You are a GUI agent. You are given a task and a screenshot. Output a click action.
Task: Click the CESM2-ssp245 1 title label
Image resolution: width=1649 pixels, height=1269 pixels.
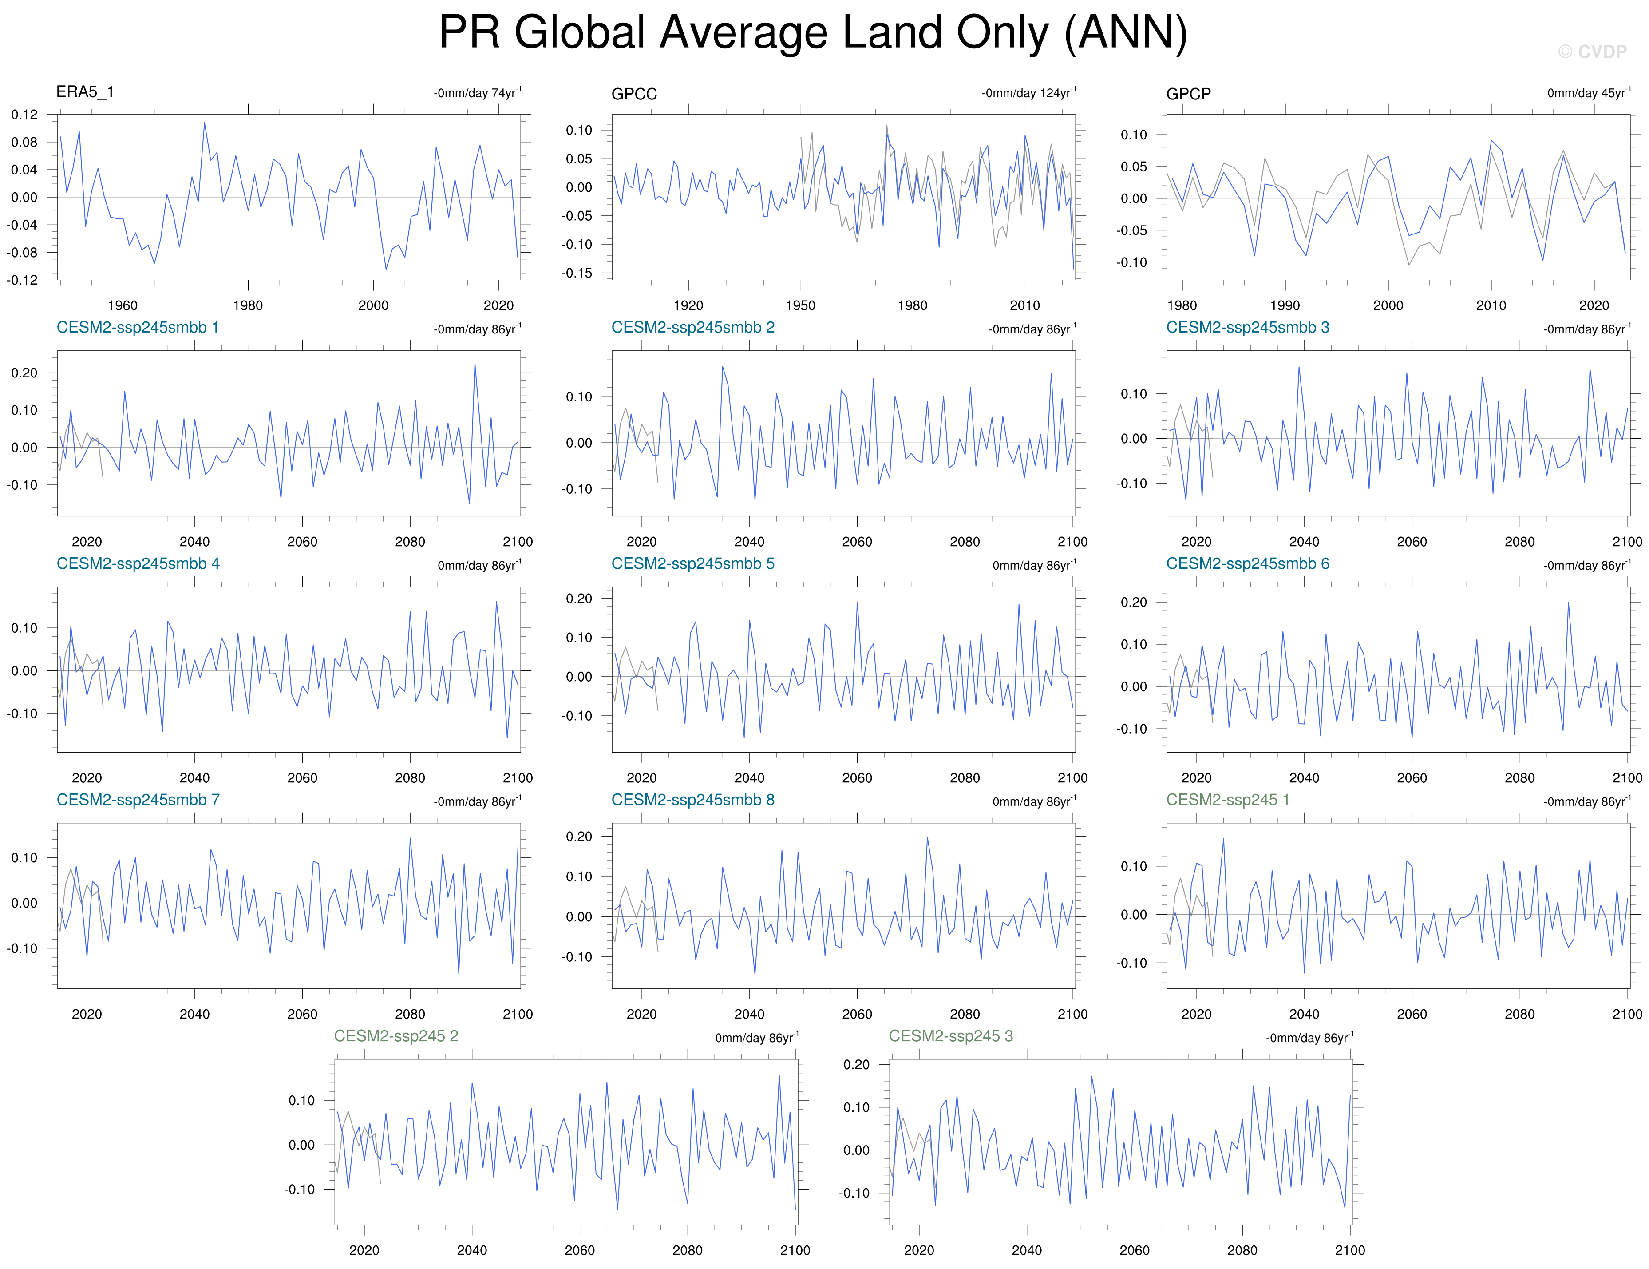pos(1228,800)
